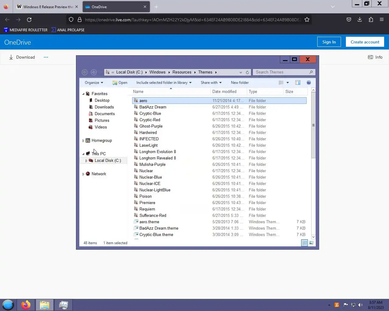This screenshot has width=389, height=311.
Task: Click the Windows breadcrumb in address bar
Action: pyautogui.click(x=157, y=72)
